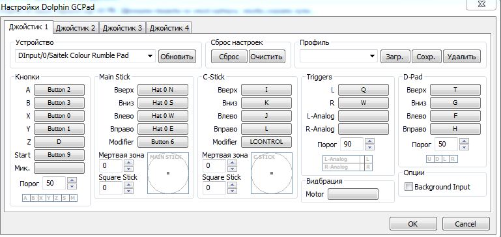Open the Устройство device dropdown

coord(85,56)
